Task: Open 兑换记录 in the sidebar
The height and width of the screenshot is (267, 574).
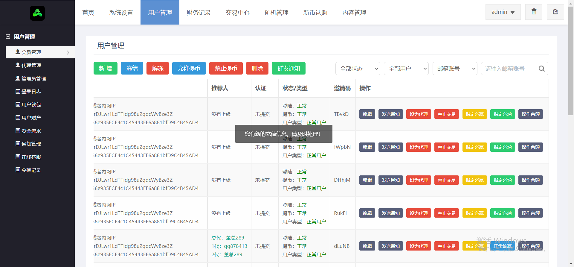Action: [x=28, y=170]
